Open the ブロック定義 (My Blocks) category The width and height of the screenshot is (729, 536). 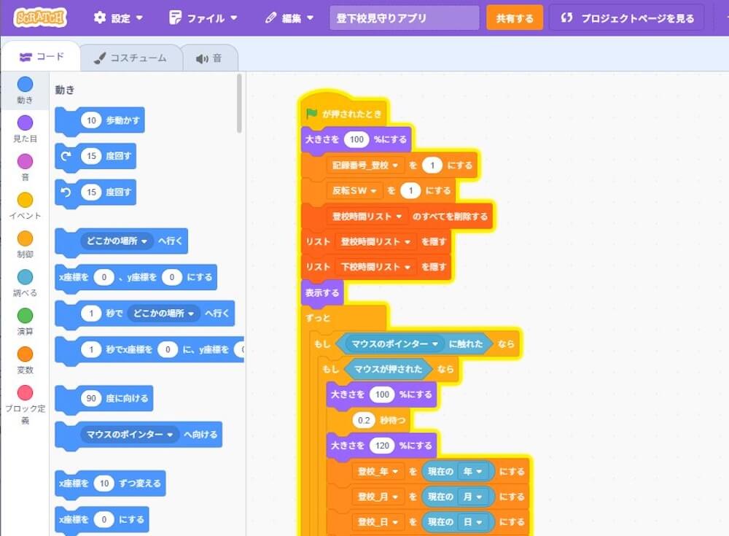(x=25, y=394)
